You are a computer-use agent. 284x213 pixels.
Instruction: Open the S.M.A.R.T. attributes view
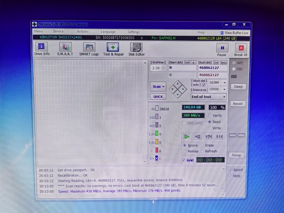pyautogui.click(x=65, y=49)
